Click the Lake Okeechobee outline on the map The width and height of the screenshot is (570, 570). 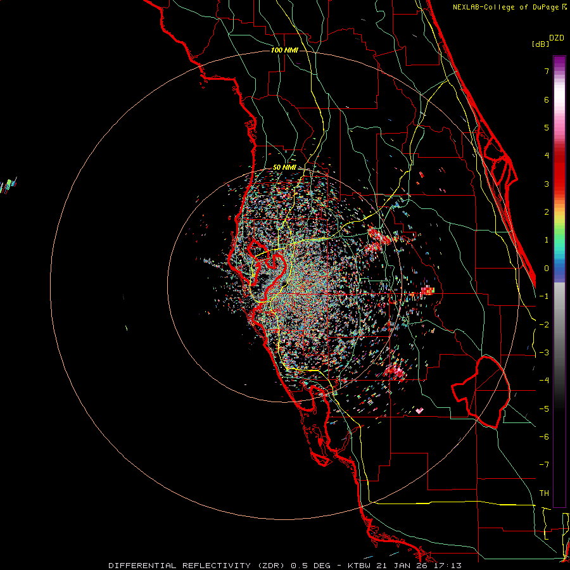click(x=481, y=392)
